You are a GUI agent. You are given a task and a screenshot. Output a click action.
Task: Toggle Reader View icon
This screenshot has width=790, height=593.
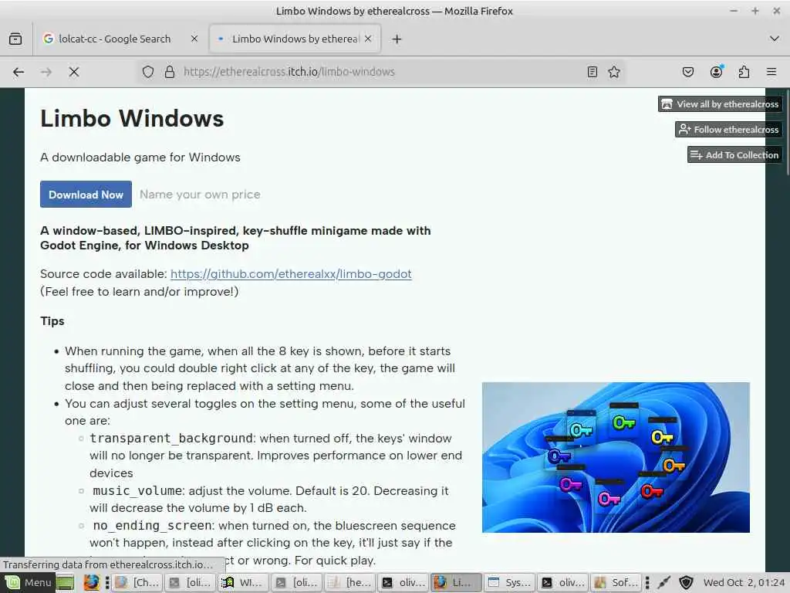[x=592, y=72]
